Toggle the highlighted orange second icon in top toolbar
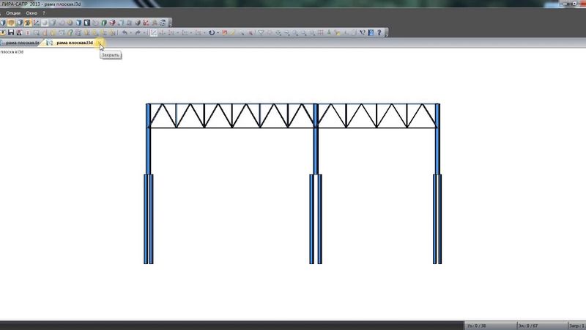This screenshot has width=586, height=330. click(11, 23)
